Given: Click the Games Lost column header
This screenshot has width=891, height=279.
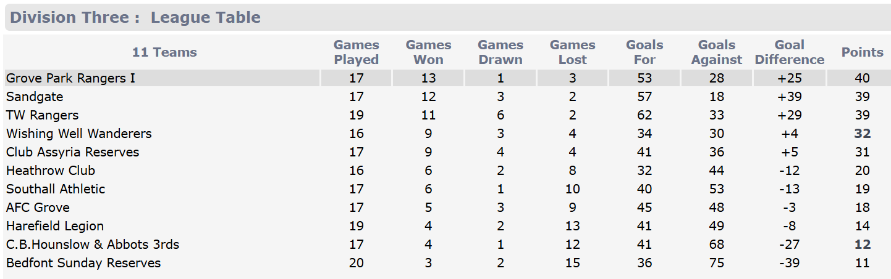Looking at the screenshot, I should pos(573,52).
